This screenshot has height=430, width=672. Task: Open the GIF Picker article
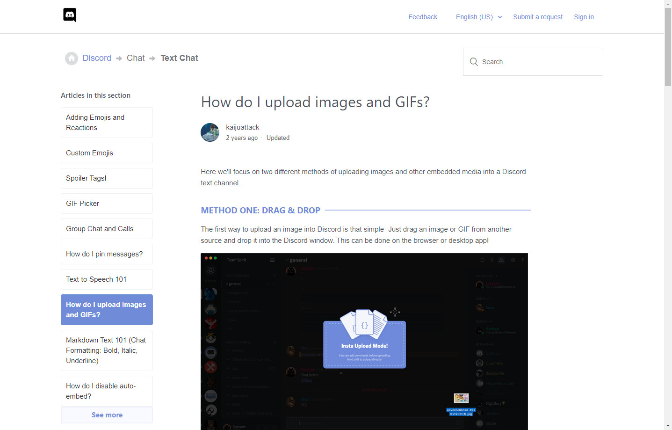(107, 204)
